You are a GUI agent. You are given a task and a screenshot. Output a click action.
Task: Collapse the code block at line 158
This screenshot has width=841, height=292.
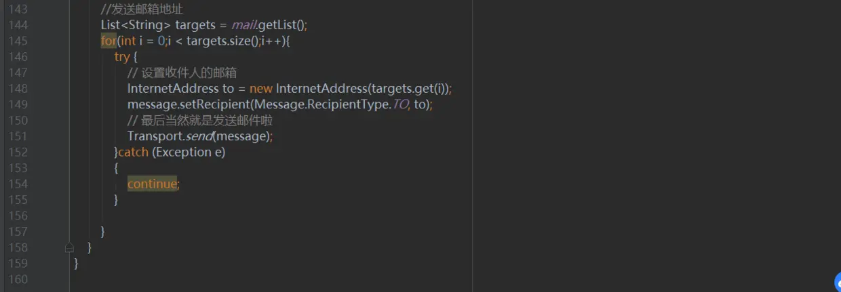(69, 247)
